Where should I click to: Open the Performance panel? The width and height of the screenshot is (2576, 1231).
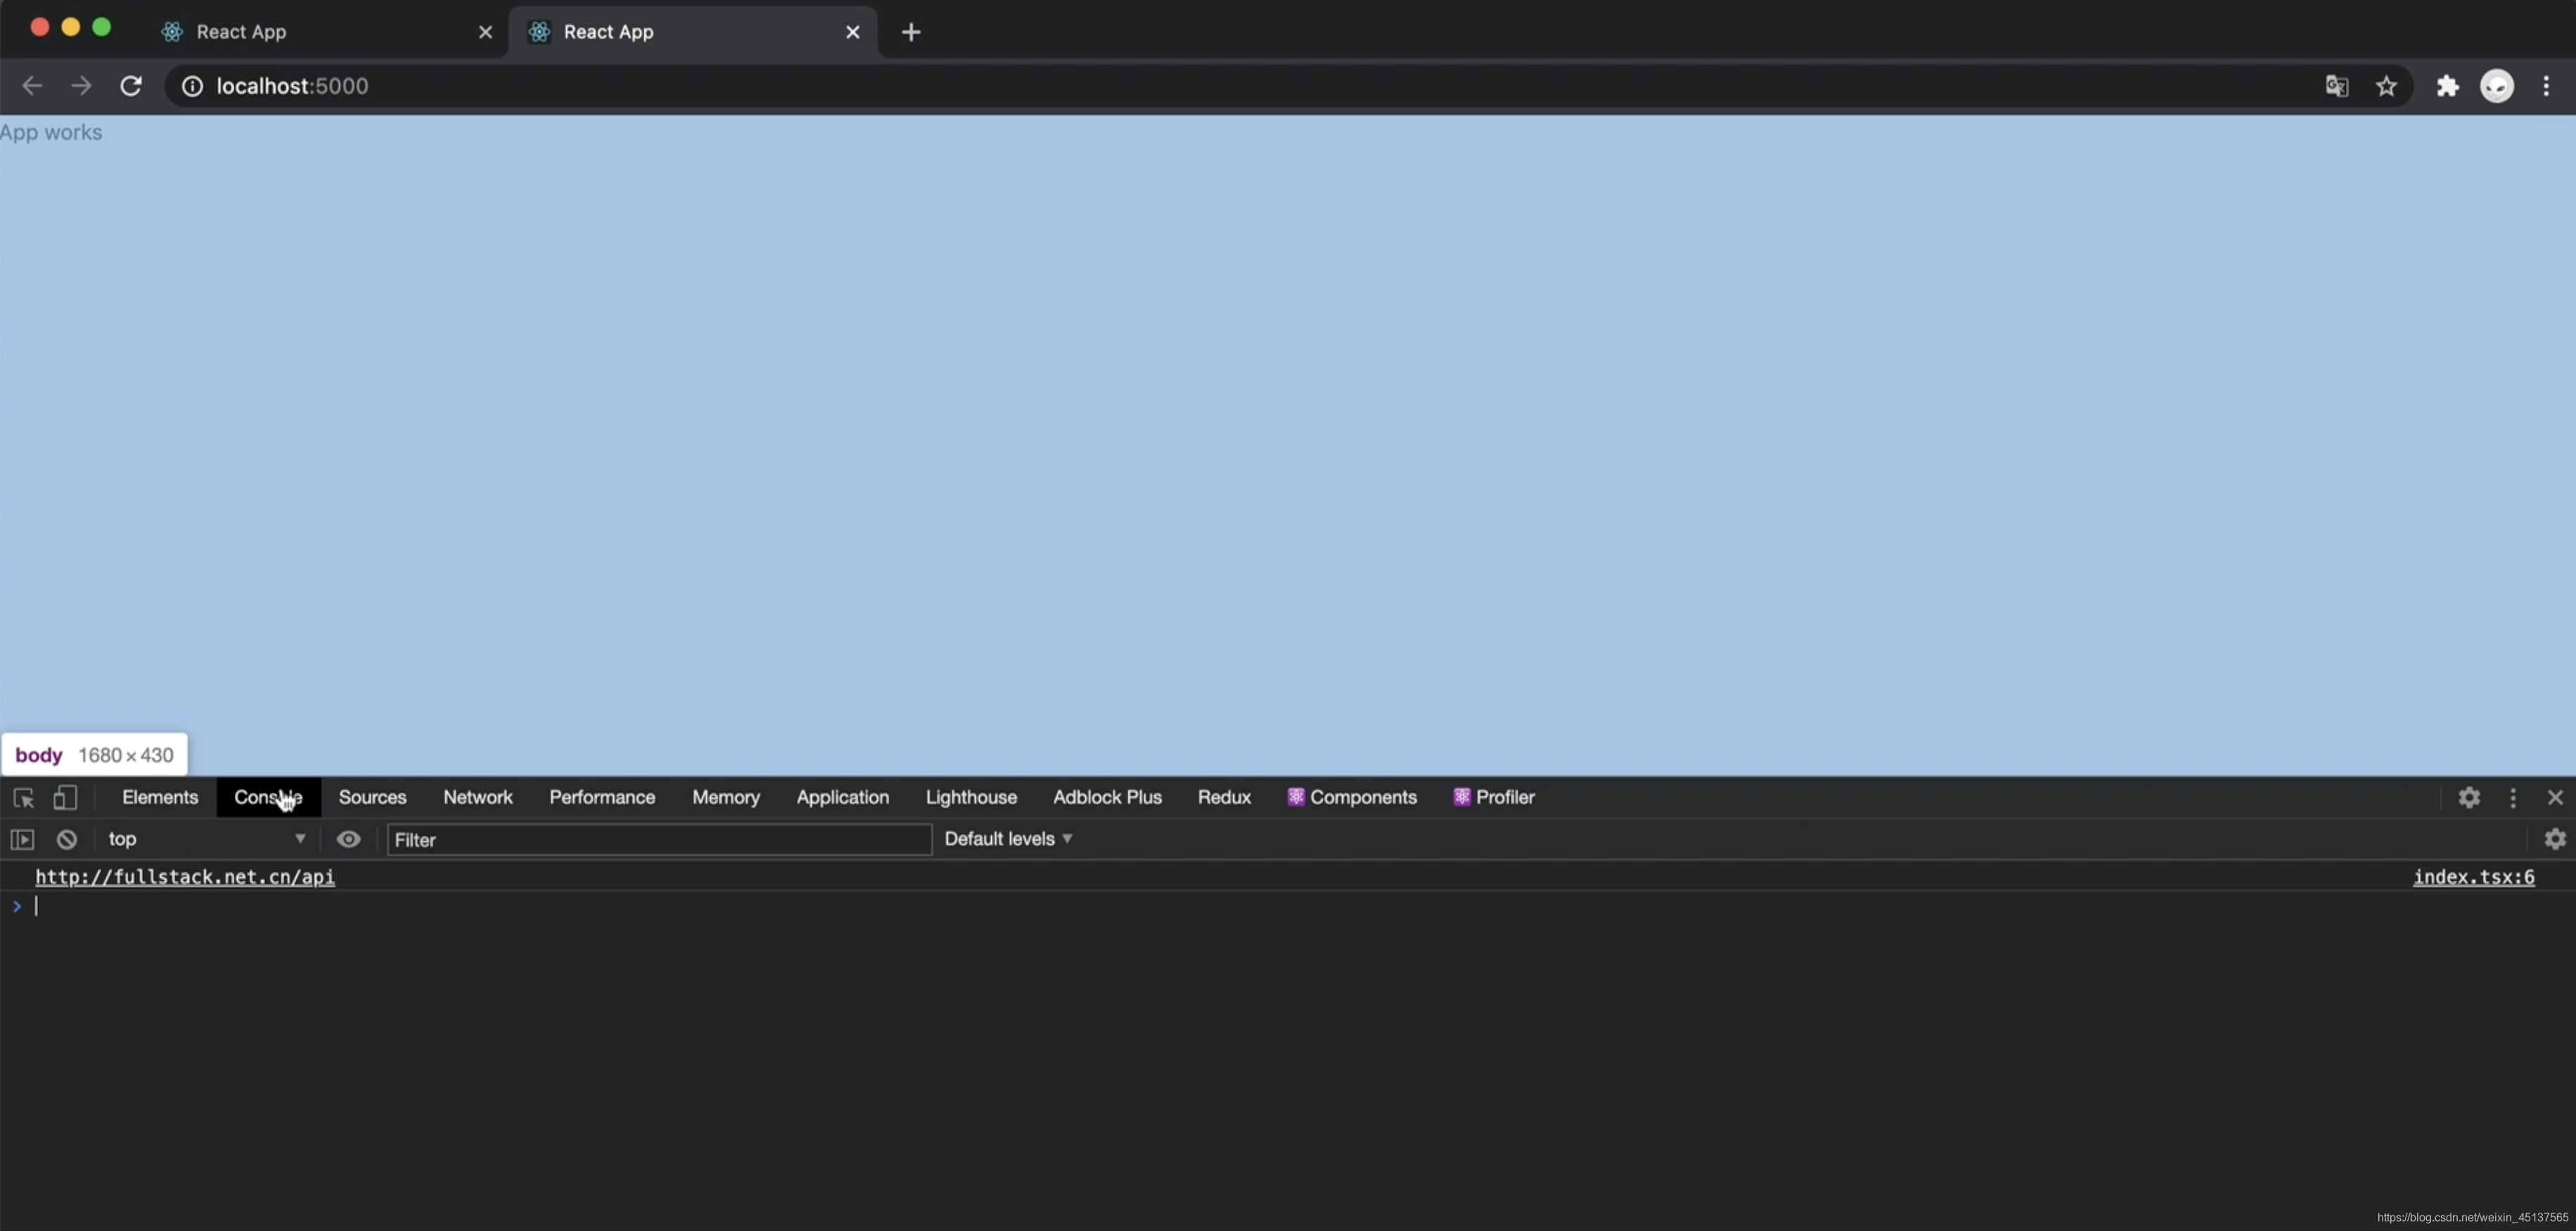(x=602, y=798)
